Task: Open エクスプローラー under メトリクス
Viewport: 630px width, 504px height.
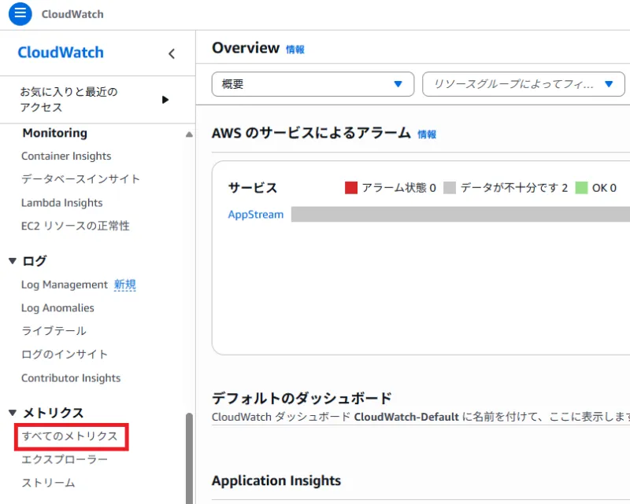Action: coord(65,459)
